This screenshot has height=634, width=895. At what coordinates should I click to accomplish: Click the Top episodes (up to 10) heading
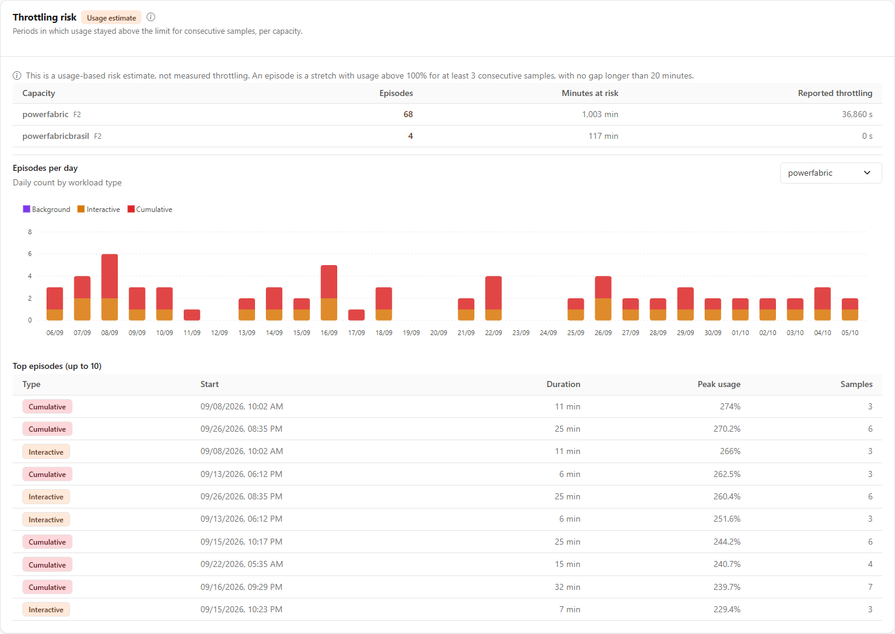(57, 366)
